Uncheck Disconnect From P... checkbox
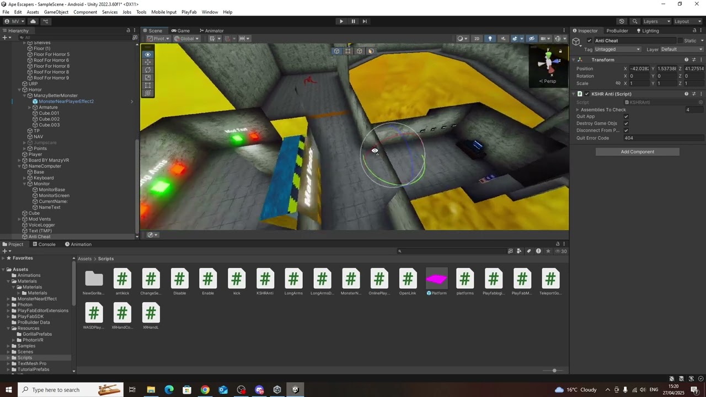706x397 pixels. point(626,131)
